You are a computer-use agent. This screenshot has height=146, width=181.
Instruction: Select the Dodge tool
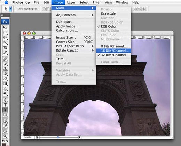[x=5, y=93]
